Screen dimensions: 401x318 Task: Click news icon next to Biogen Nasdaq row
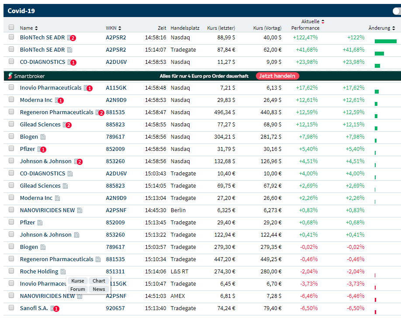click(43, 137)
